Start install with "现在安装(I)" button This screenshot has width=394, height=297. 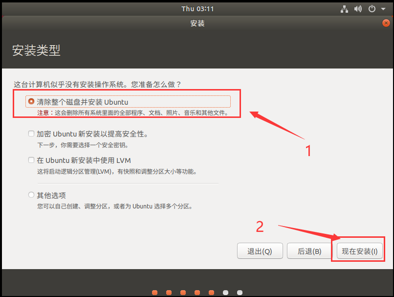coord(360,251)
